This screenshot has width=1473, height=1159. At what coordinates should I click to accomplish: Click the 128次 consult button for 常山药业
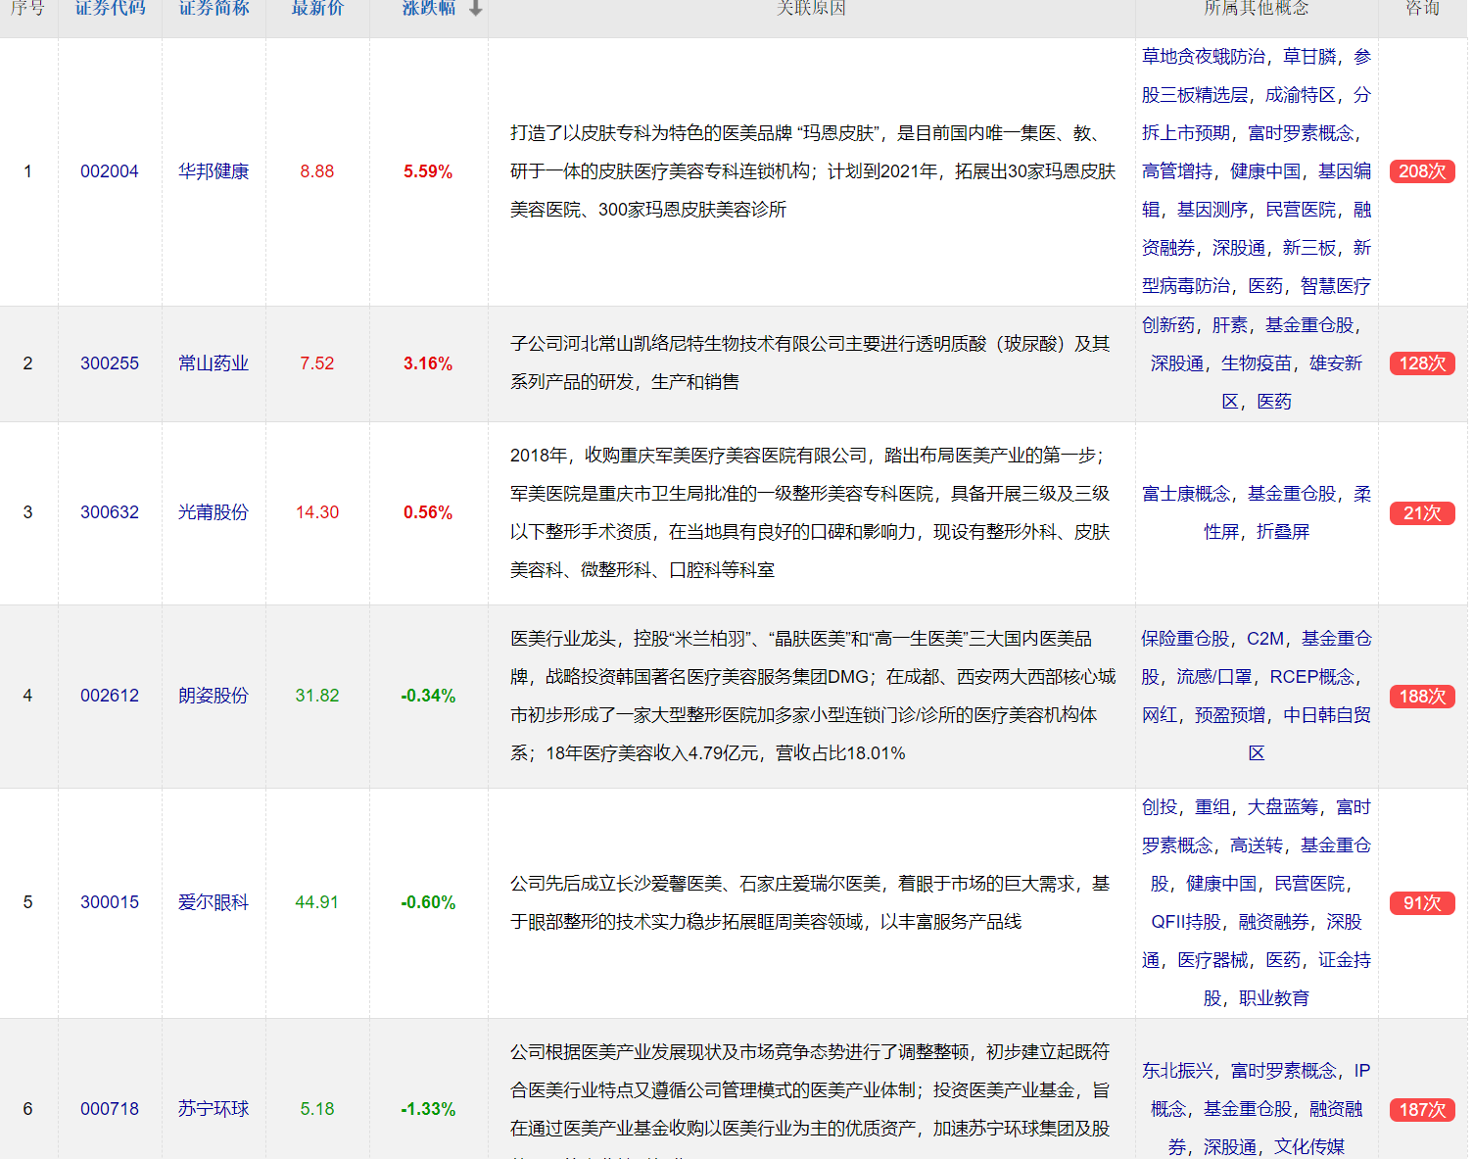[1422, 363]
